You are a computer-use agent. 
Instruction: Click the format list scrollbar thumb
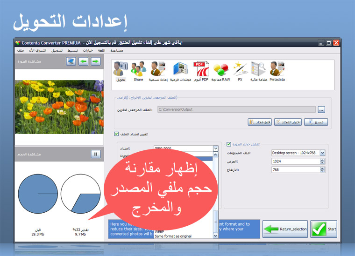[215, 222]
